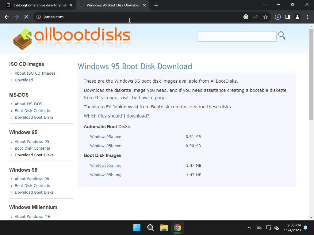Image resolution: width=314 pixels, height=235 pixels.
Task: Click the allbootdisks logo
Action: click(72, 39)
